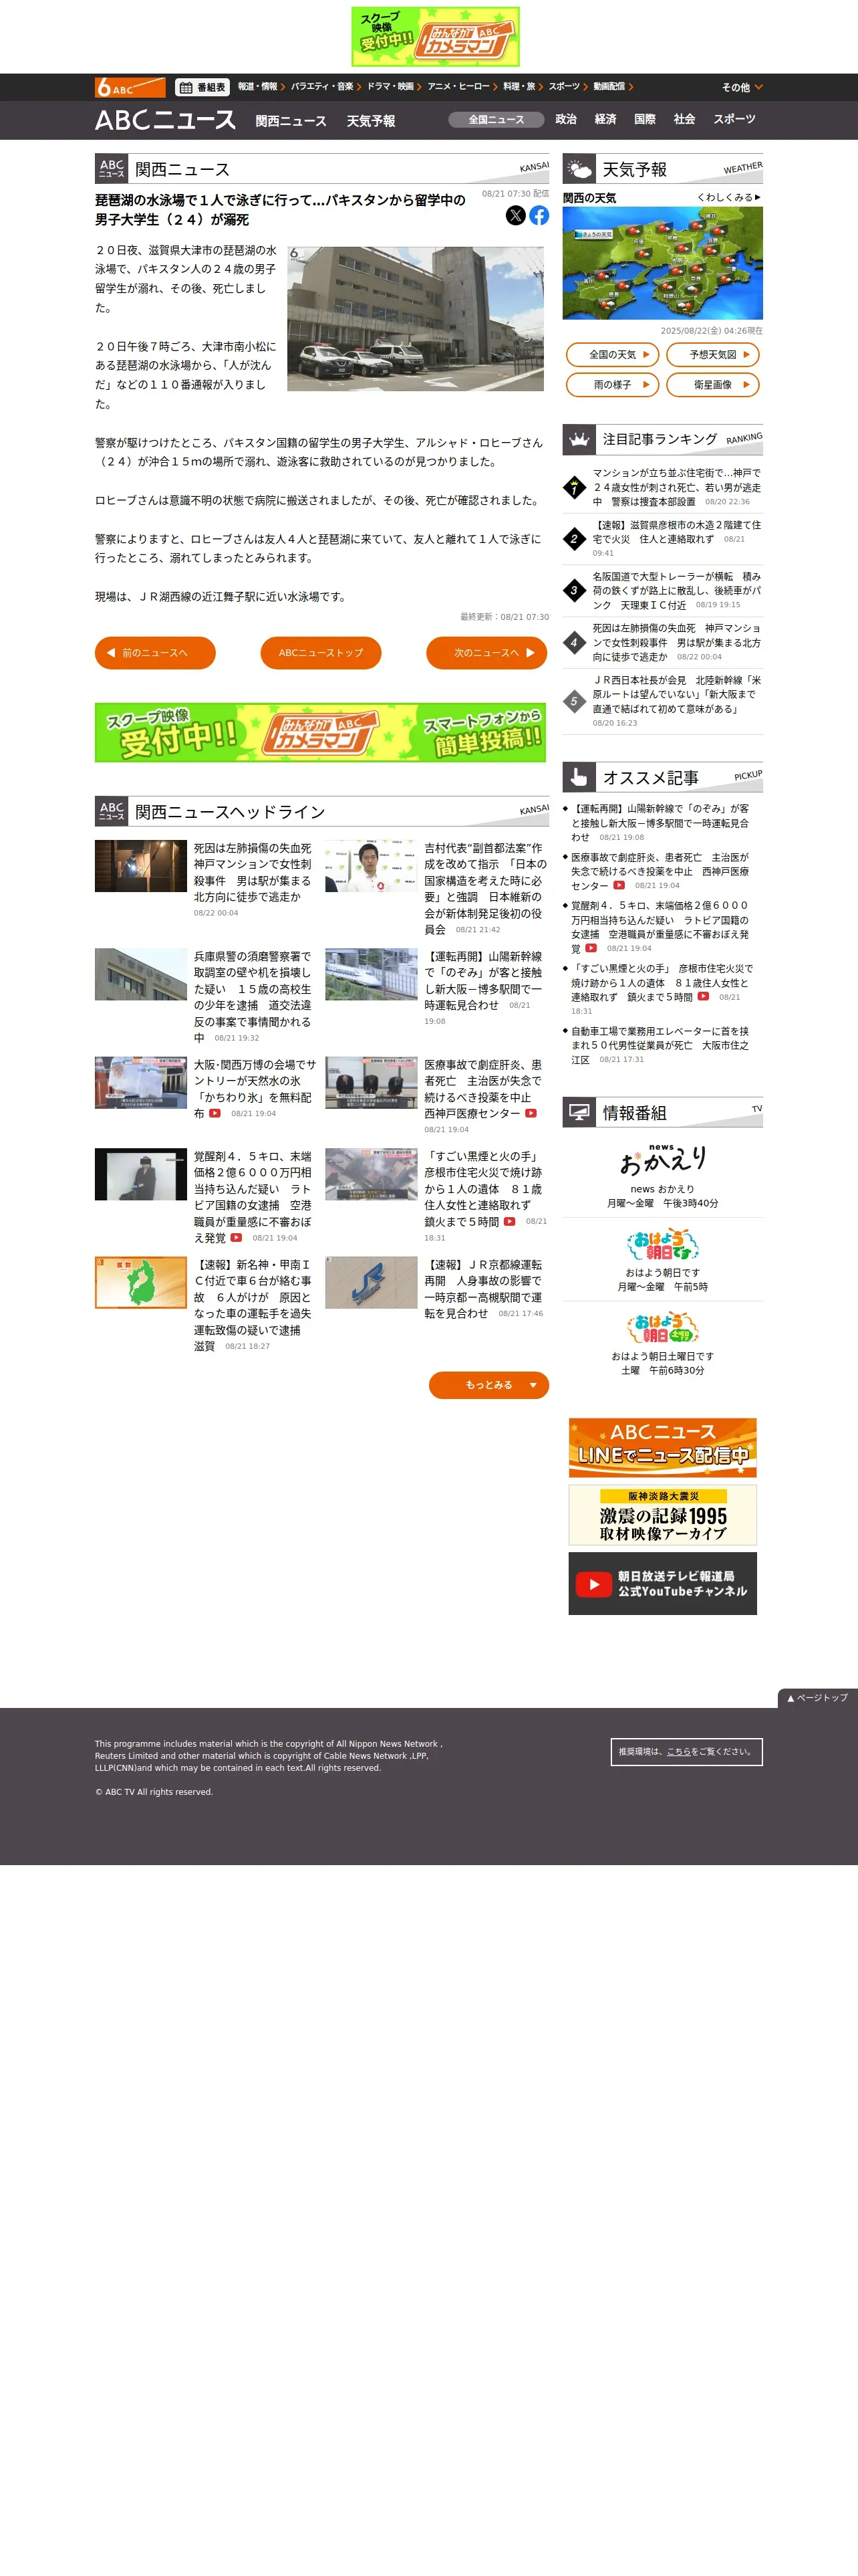The width and height of the screenshot is (858, 2576).
Task: Expand the もっとみる button
Action: point(488,1385)
